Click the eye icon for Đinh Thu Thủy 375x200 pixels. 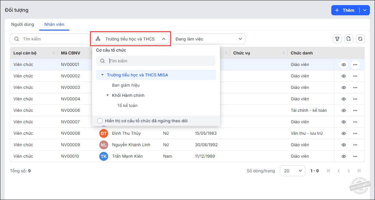344,133
